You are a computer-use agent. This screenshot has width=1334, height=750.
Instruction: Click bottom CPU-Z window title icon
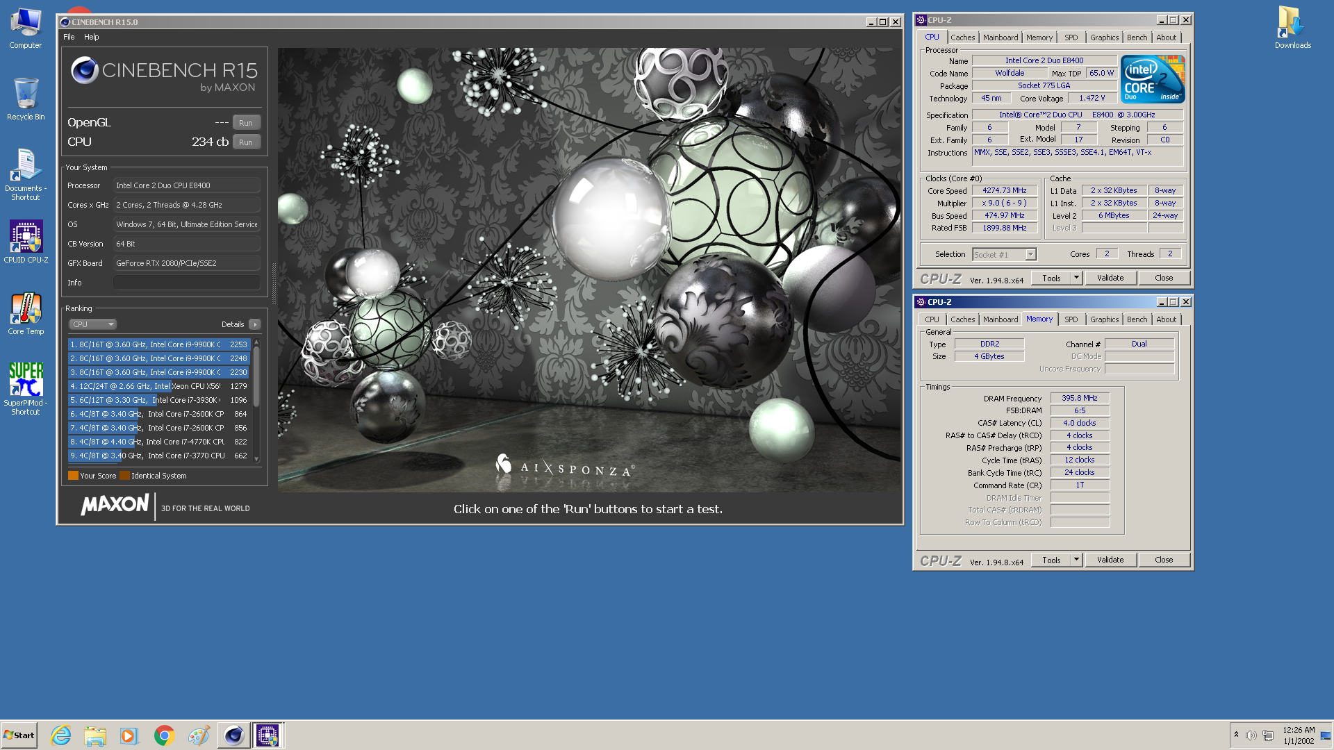[921, 302]
